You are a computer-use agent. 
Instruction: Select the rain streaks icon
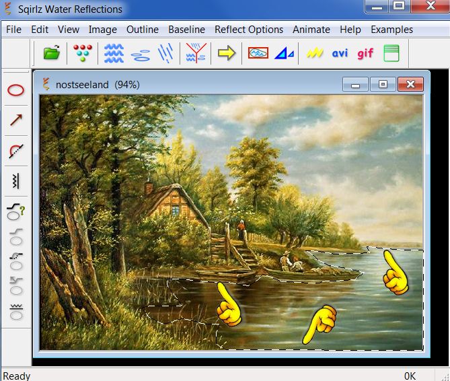[x=165, y=53]
